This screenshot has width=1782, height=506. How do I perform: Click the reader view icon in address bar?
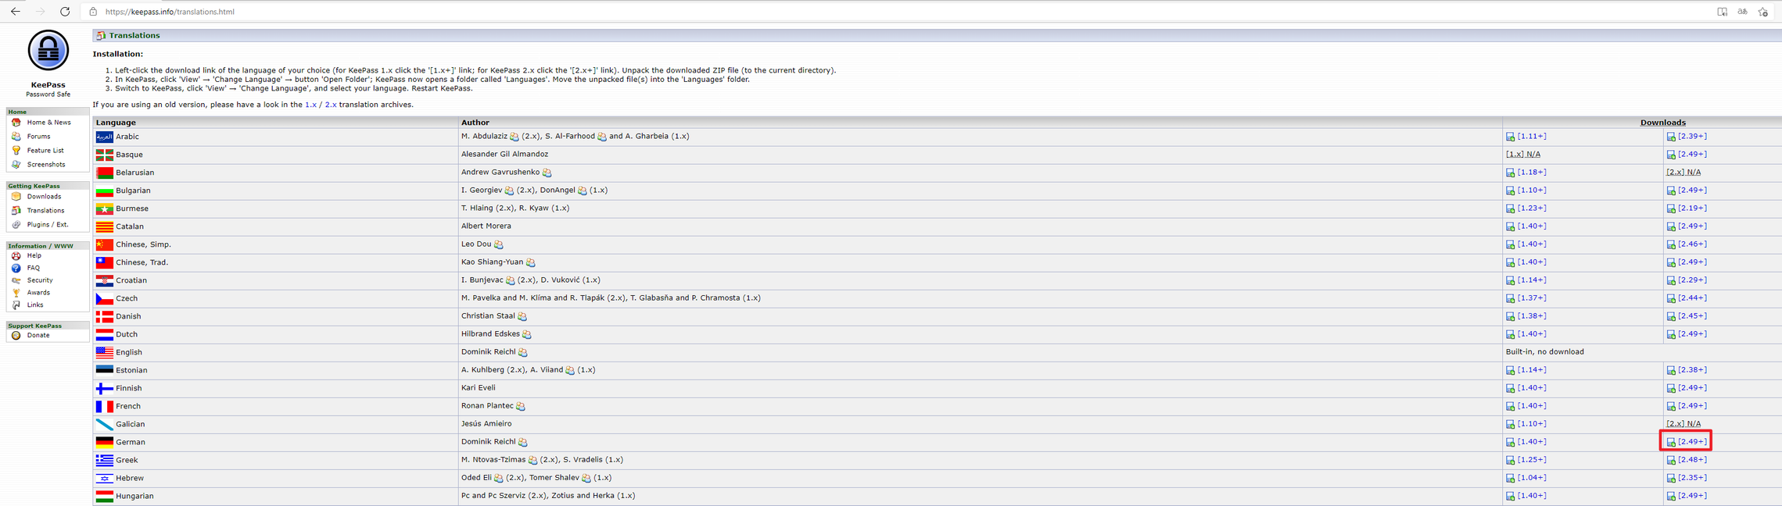click(x=1723, y=12)
